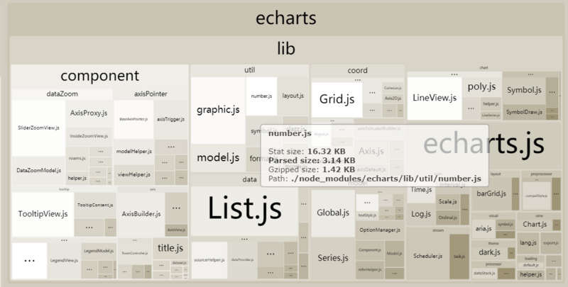568x287 pixels.
Task: Select the task.js block
Action: 459,257
